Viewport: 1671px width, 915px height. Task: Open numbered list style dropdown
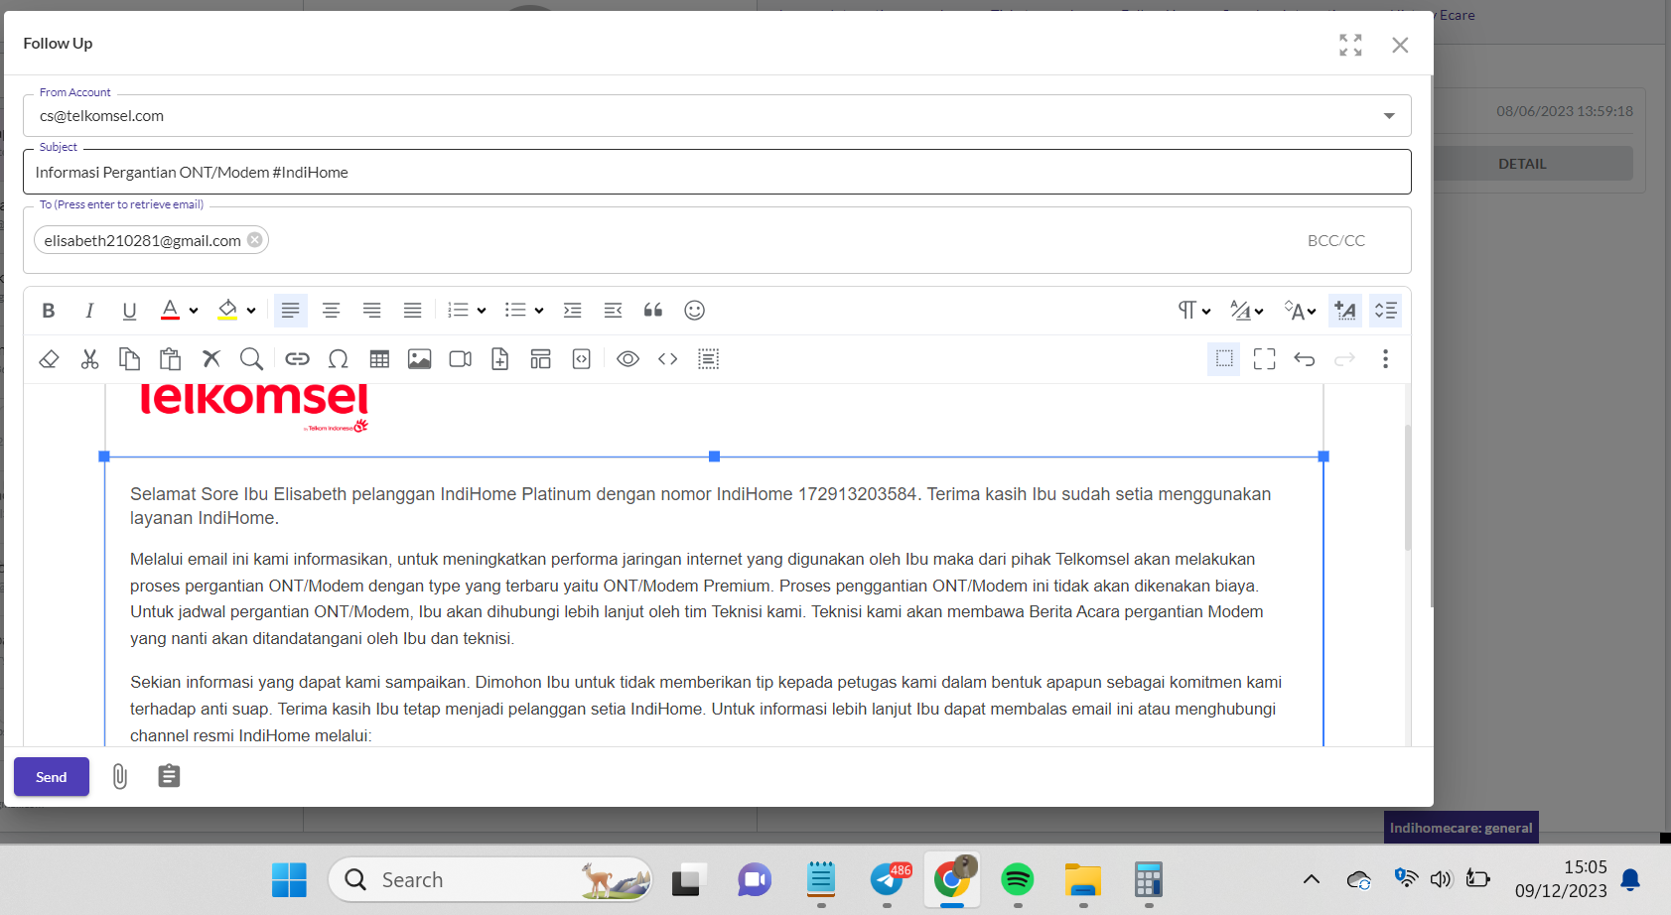(482, 311)
